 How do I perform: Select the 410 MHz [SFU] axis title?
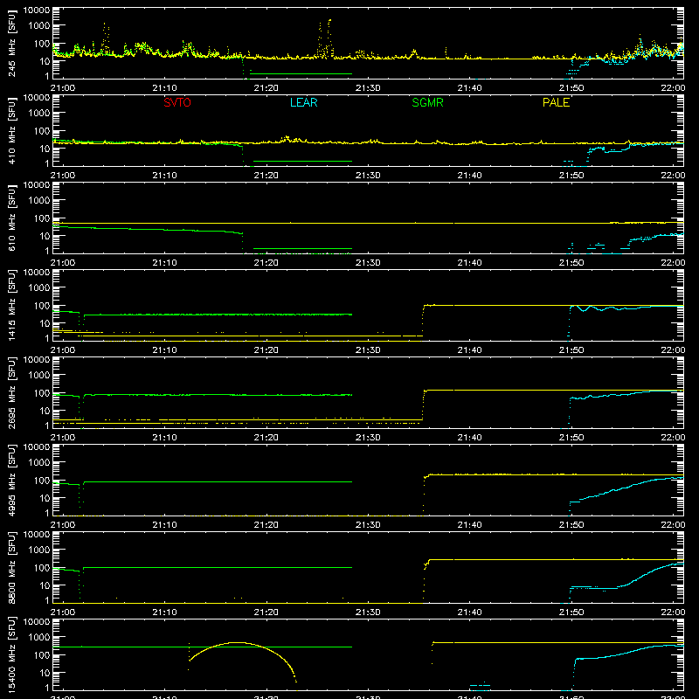pos(12,130)
